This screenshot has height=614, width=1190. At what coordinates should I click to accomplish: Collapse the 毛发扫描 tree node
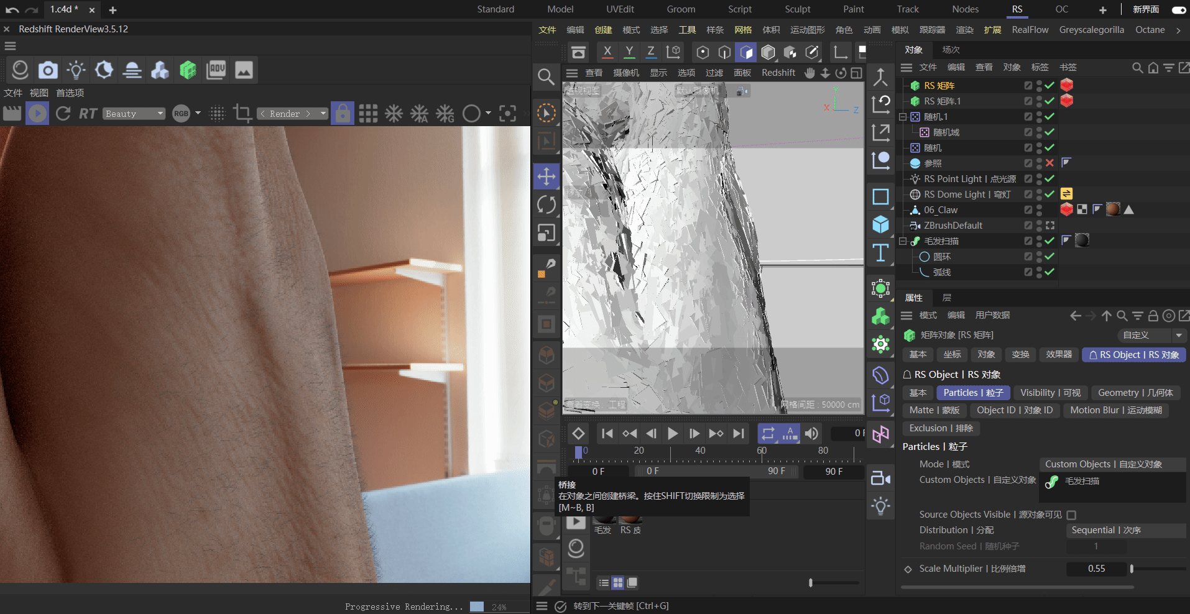(x=903, y=241)
